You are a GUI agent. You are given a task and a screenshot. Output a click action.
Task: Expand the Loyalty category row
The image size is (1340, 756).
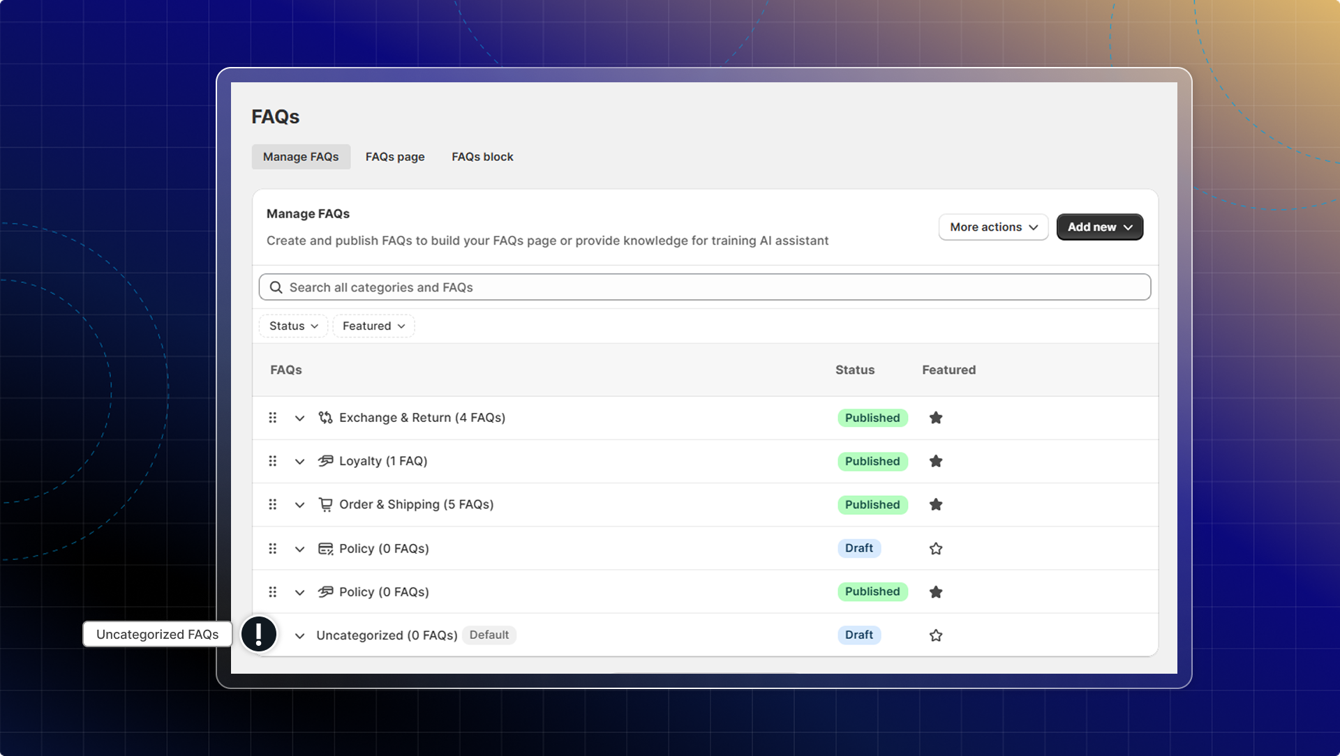tap(299, 462)
